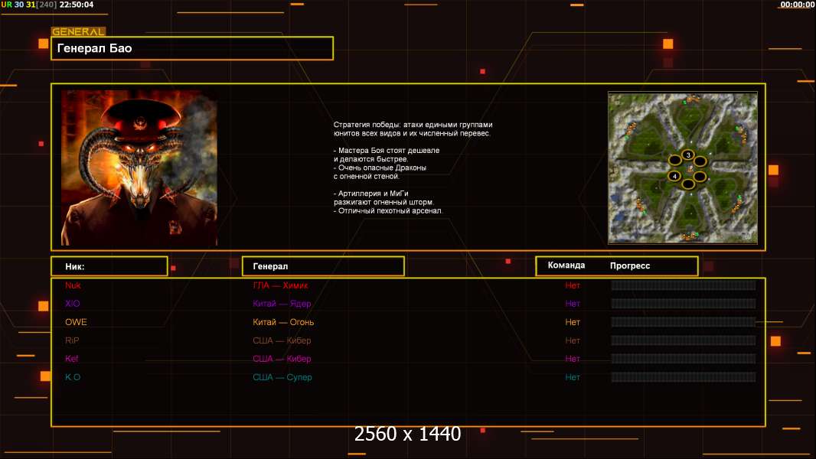Screen dimensions: 816x459
Task: Click XiO's general "Китай — Ядер"
Action: [282, 304]
